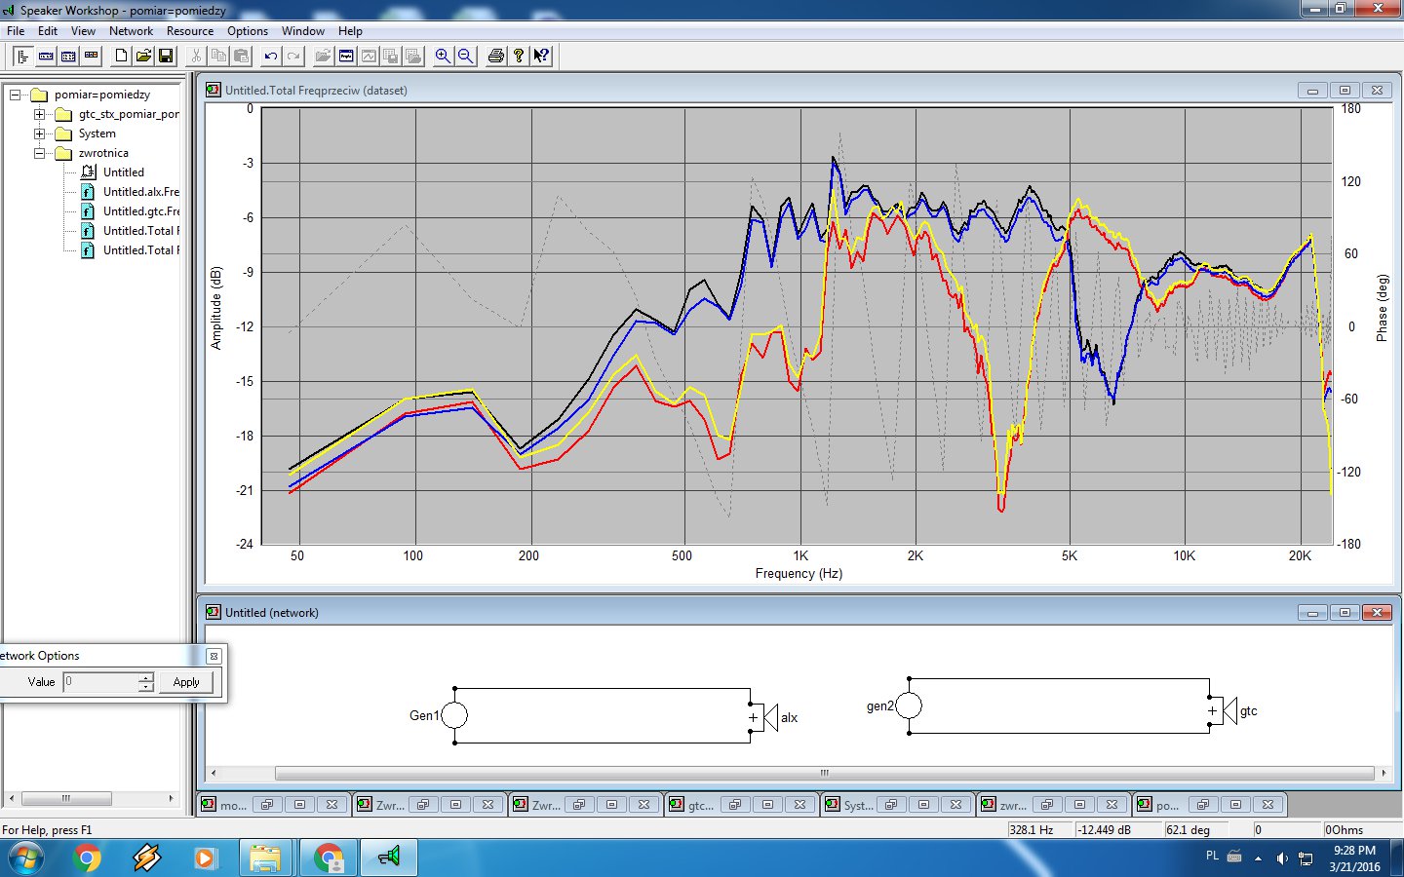The height and width of the screenshot is (877, 1404).
Task: Save the project with the floppy icon
Action: 166,56
